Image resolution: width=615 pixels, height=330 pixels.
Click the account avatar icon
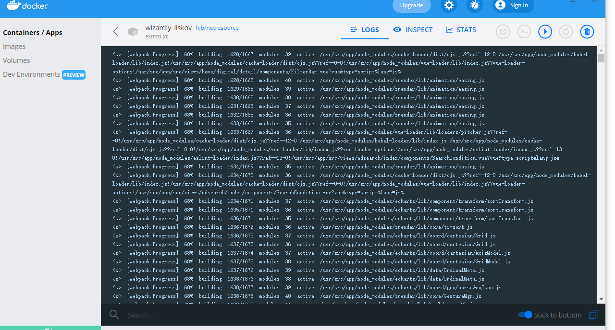point(500,5)
